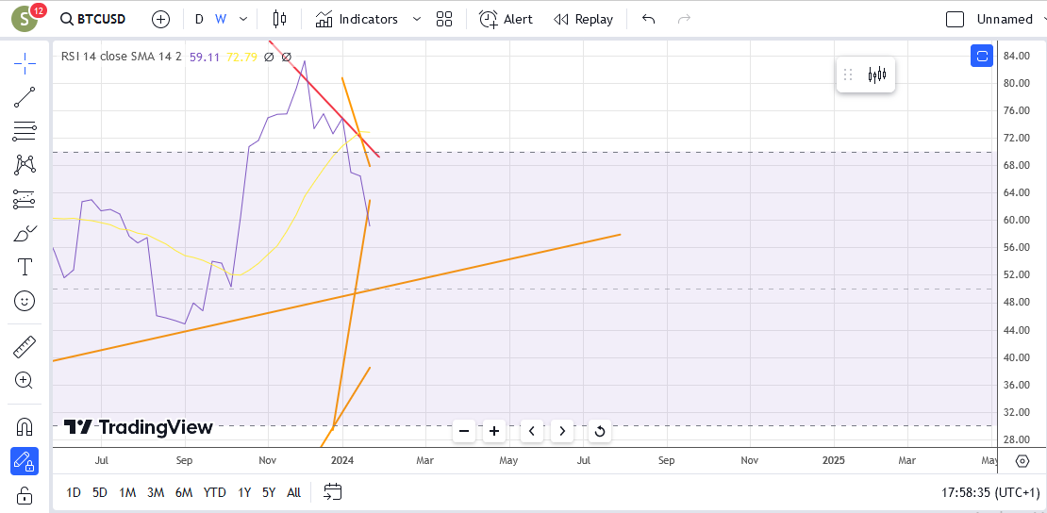The image size is (1047, 513).
Task: Select the long orange support trend line
Action: [337, 297]
